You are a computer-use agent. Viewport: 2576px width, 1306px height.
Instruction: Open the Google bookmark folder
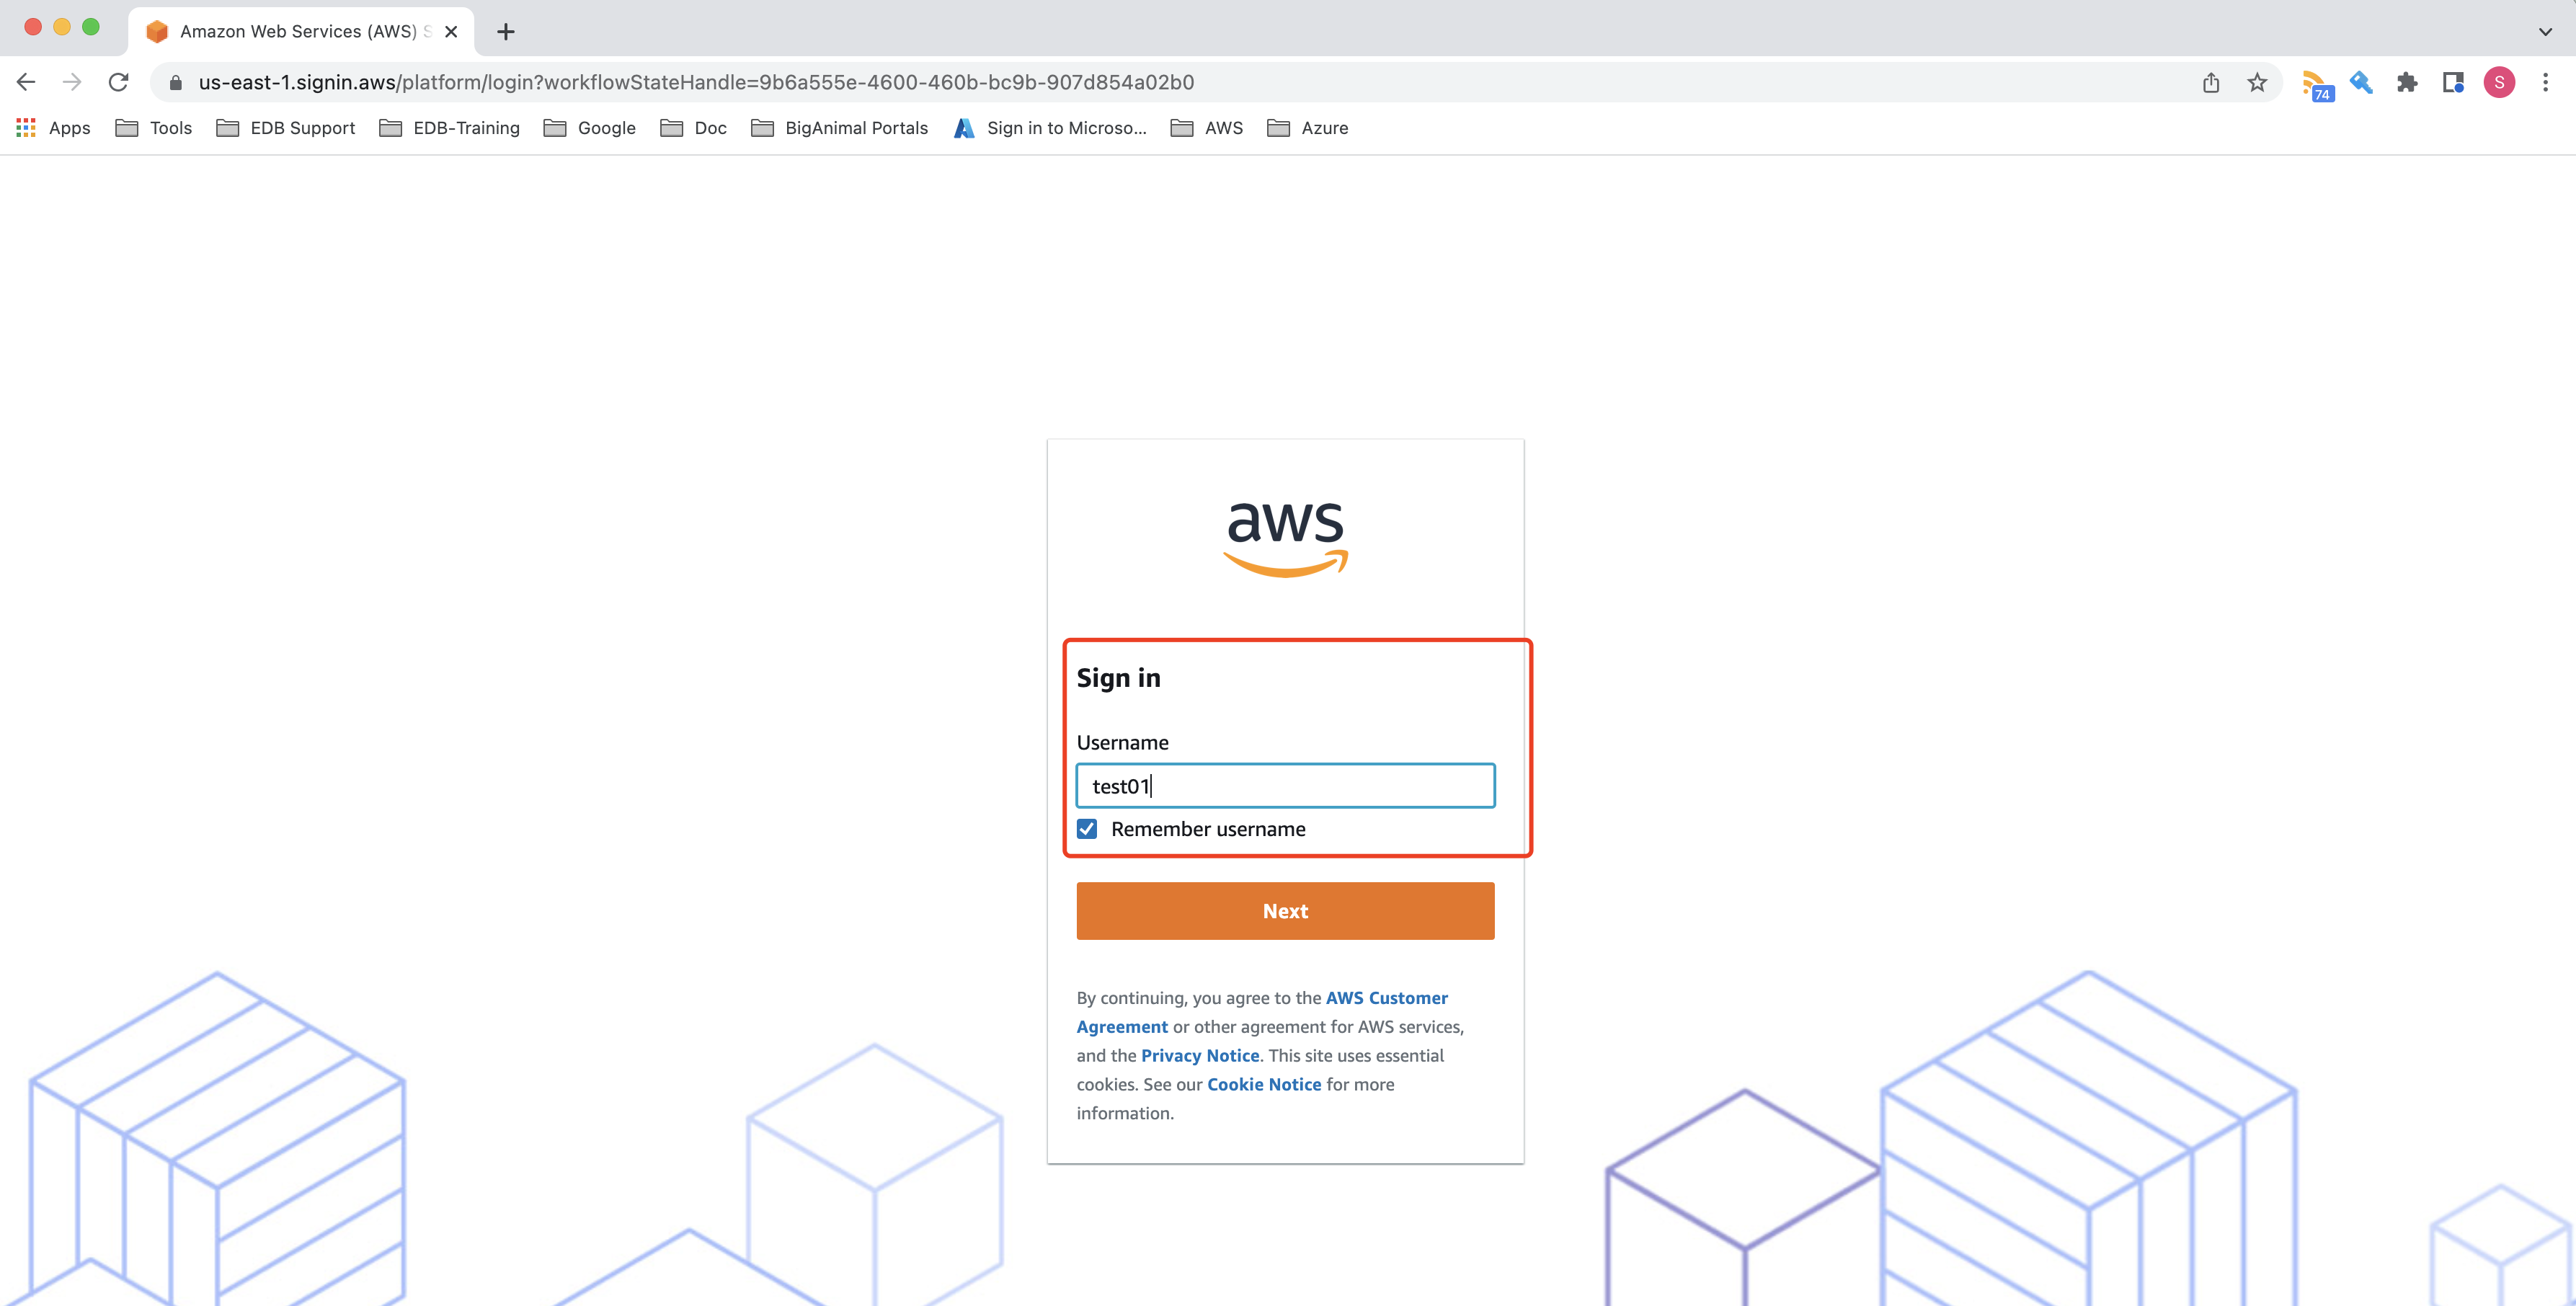tap(590, 128)
